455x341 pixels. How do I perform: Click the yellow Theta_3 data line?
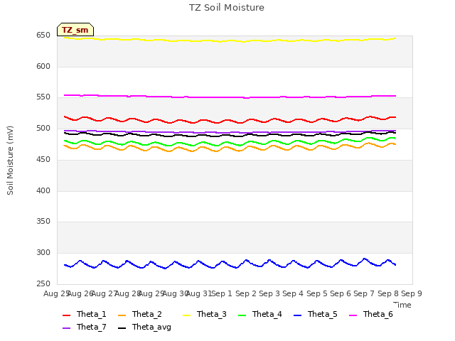tap(230, 40)
